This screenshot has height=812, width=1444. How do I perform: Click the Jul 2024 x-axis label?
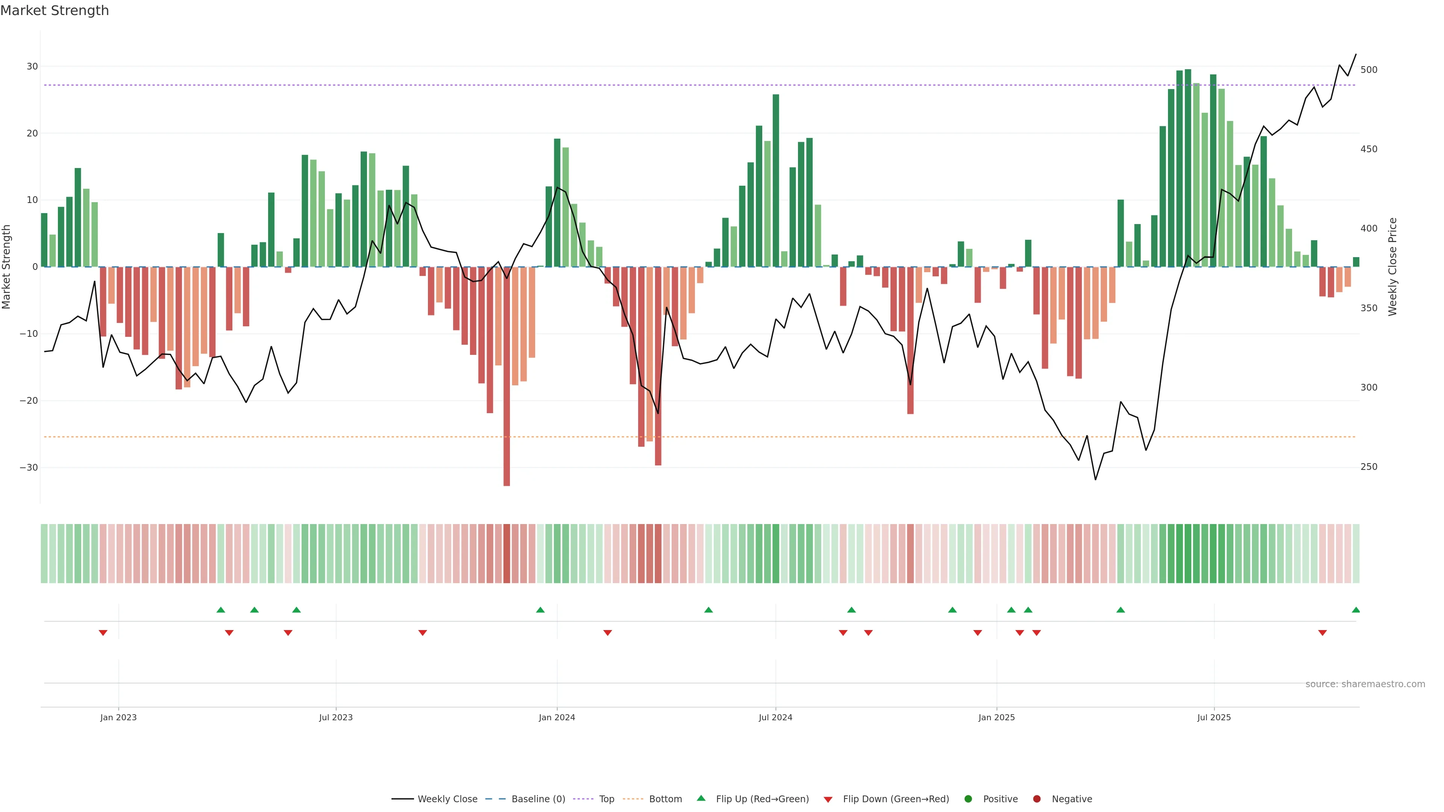click(x=775, y=717)
